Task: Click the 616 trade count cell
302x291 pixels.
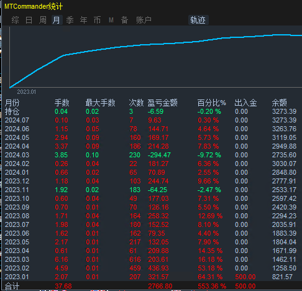Action: click(135, 259)
